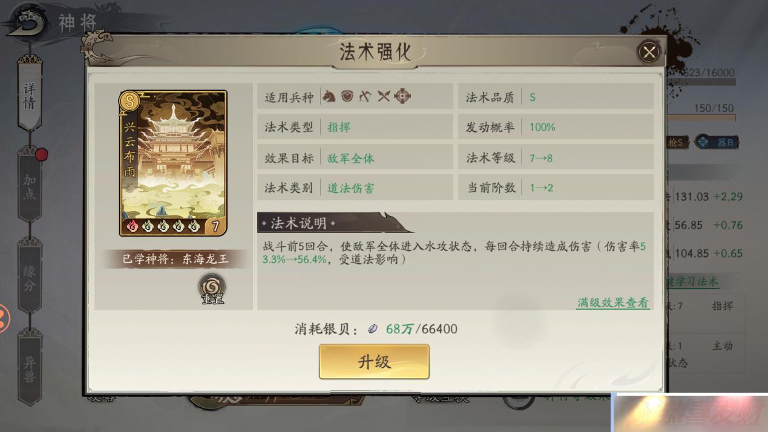Click the 器B equipment badge

(717, 143)
